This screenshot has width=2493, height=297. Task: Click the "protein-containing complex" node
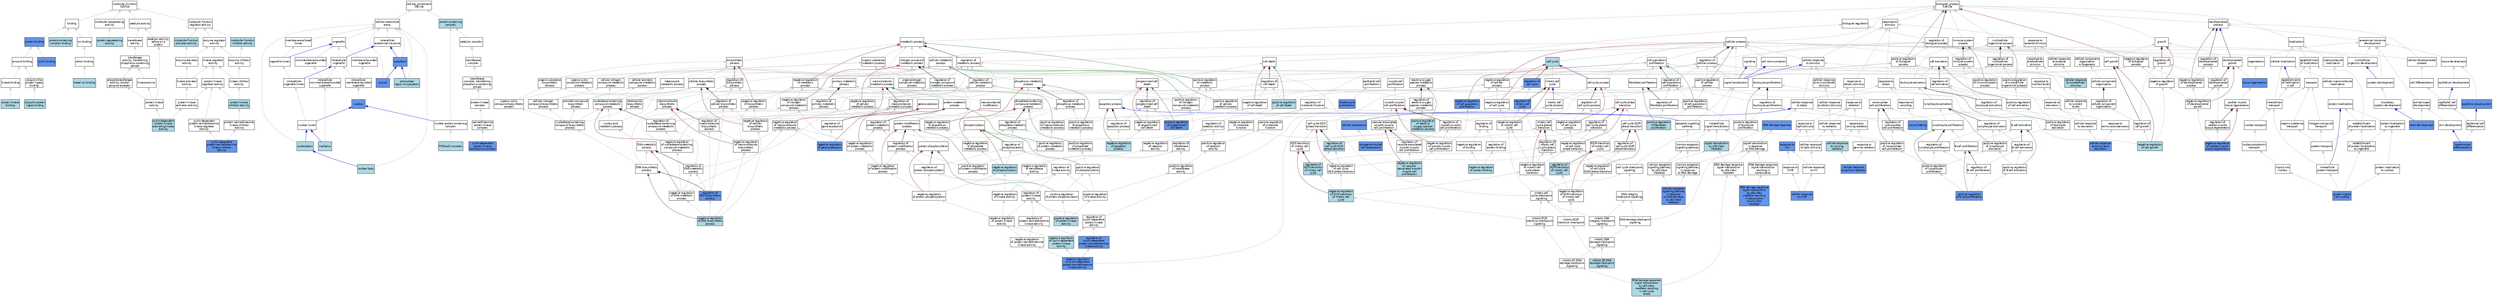pyautogui.click(x=451, y=23)
